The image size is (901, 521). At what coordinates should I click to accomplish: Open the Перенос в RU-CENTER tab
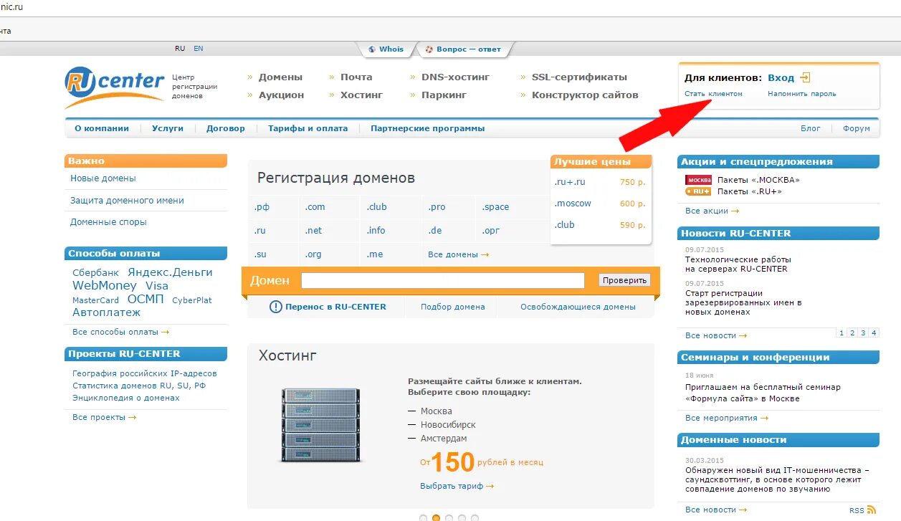[335, 307]
